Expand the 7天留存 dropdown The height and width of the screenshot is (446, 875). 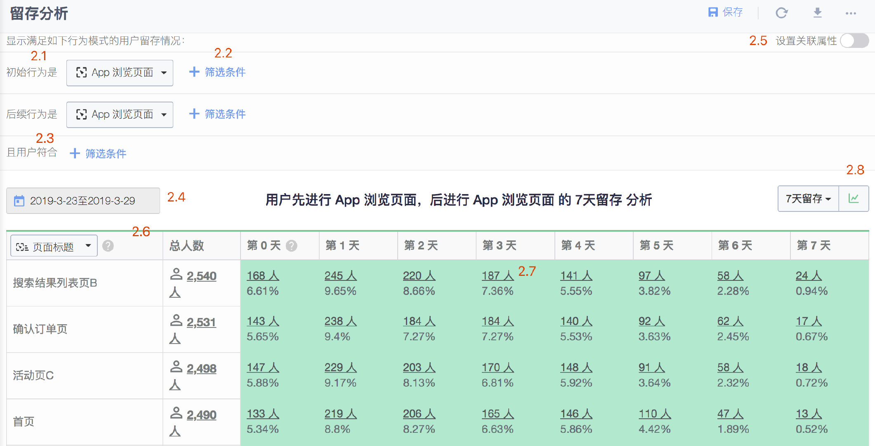[808, 199]
